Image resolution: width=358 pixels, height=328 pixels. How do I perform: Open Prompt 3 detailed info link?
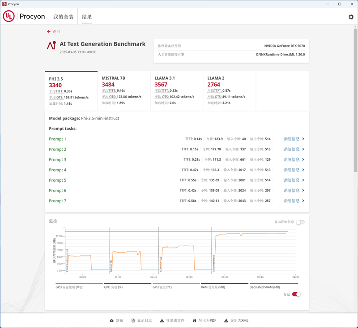pos(291,159)
